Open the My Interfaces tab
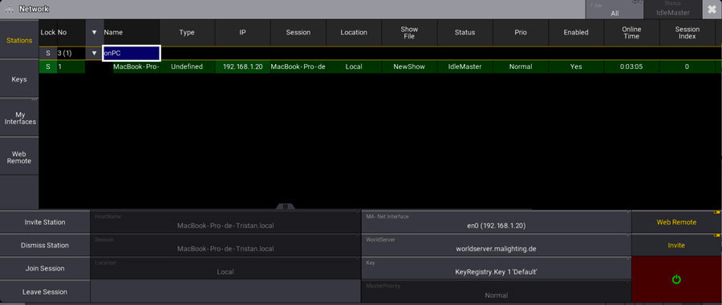The width and height of the screenshot is (722, 305). (x=19, y=118)
